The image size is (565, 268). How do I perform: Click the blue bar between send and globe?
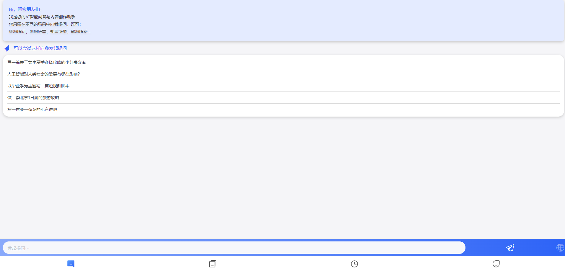pyautogui.click(x=535, y=248)
